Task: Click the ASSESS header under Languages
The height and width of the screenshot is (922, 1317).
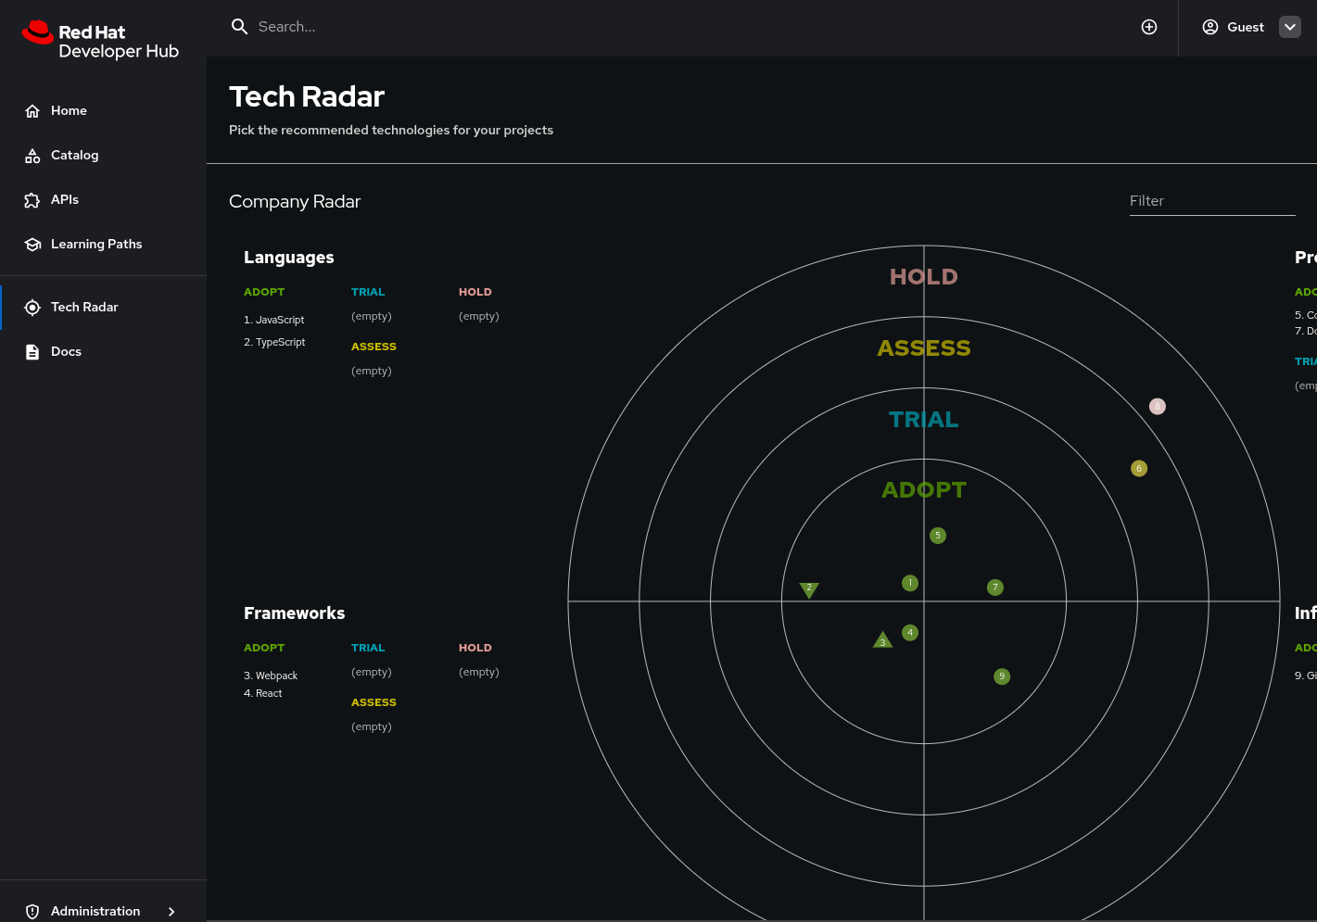Action: (374, 347)
